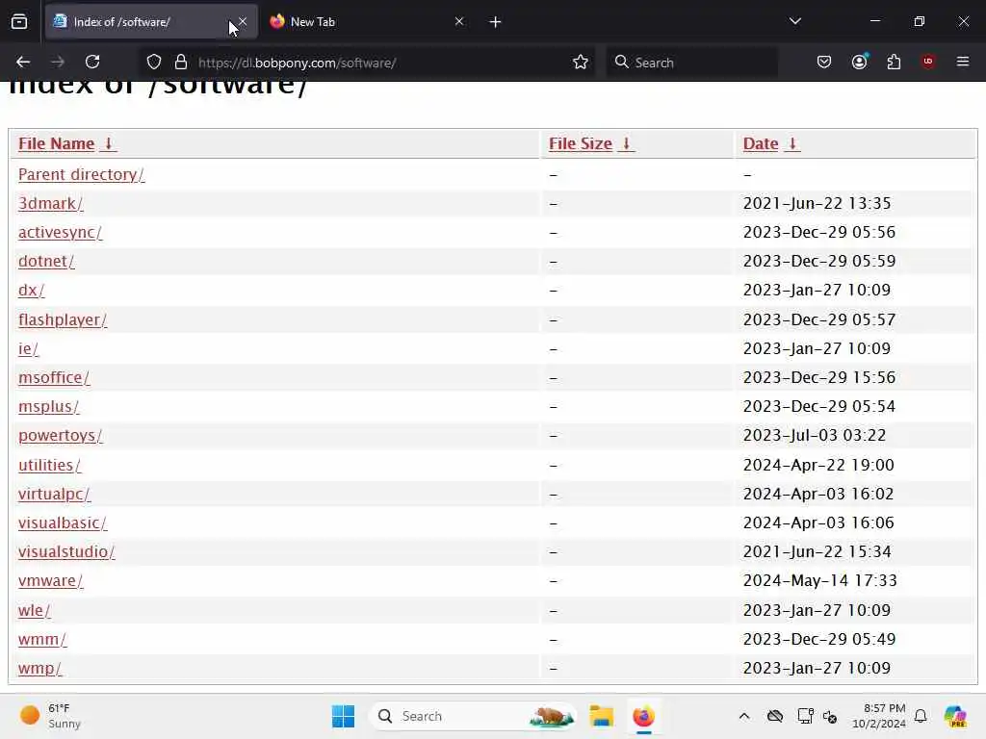986x739 pixels.
Task: Open tracking protection shield icon
Action: (x=154, y=63)
